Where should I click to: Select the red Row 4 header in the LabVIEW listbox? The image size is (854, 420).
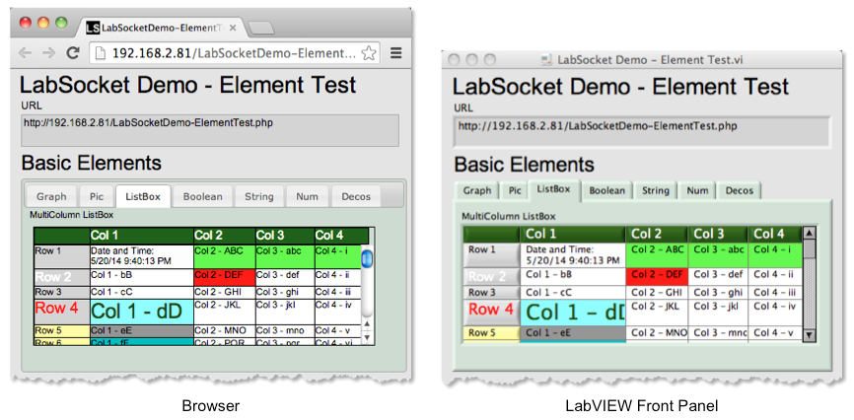pyautogui.click(x=492, y=313)
